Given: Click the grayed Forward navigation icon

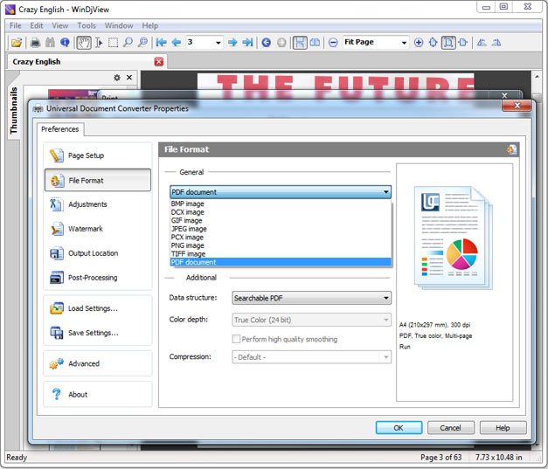Looking at the screenshot, I should pyautogui.click(x=281, y=43).
